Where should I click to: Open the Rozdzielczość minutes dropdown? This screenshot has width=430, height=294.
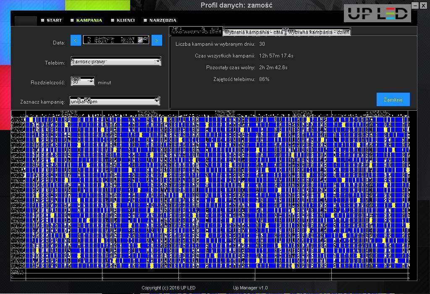83,81
